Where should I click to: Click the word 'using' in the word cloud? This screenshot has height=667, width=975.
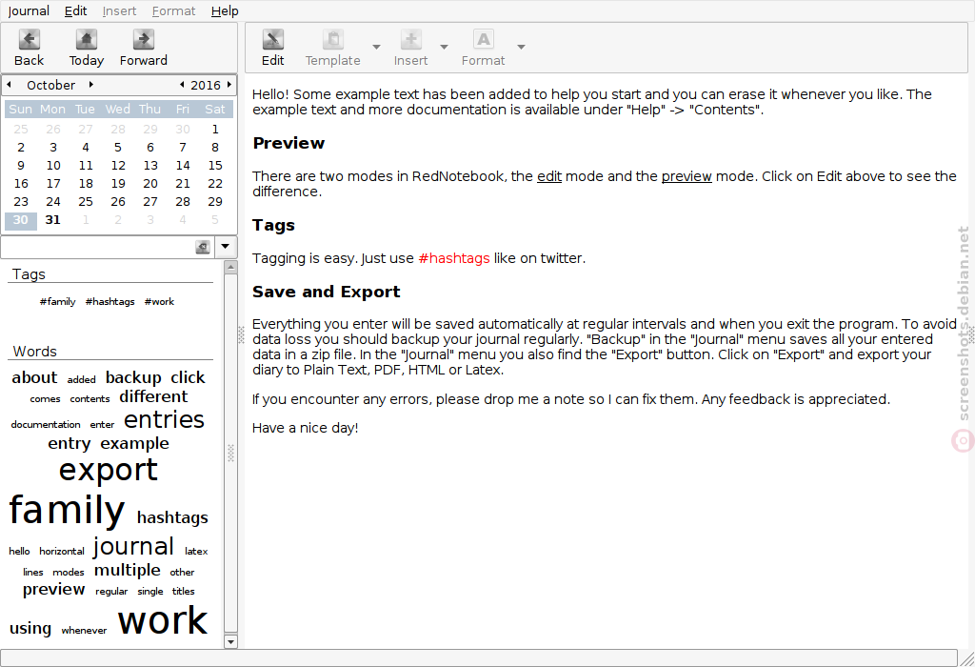30,629
